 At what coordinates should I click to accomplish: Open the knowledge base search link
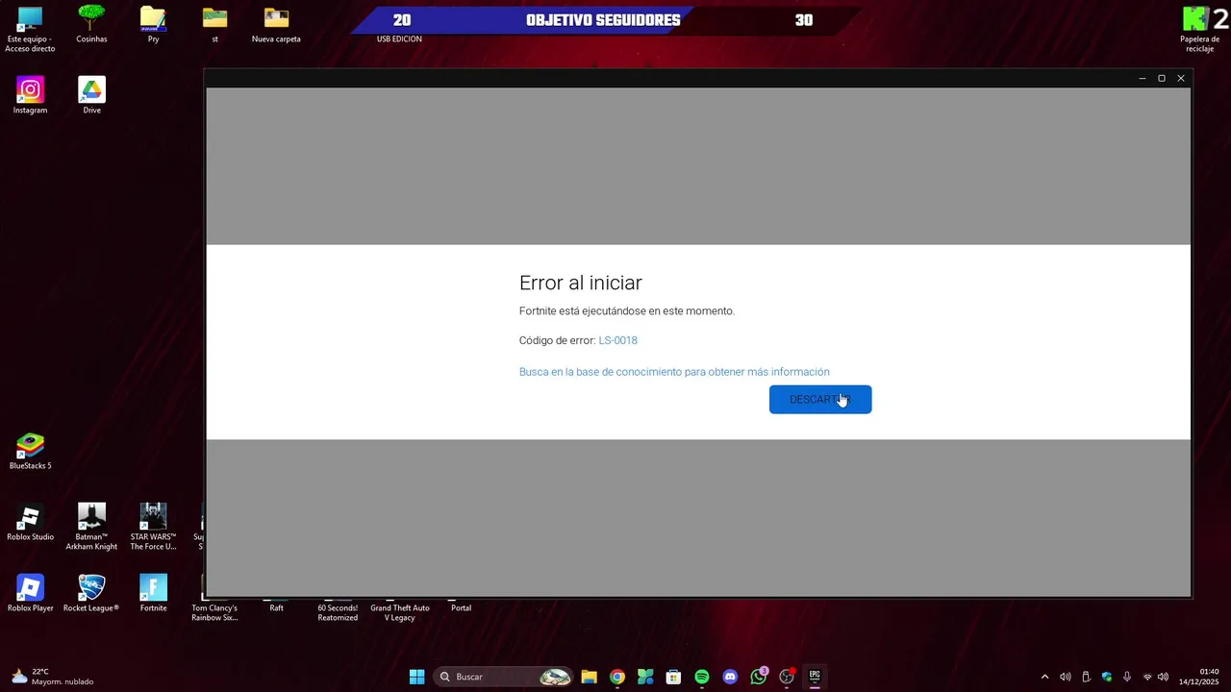(x=674, y=372)
